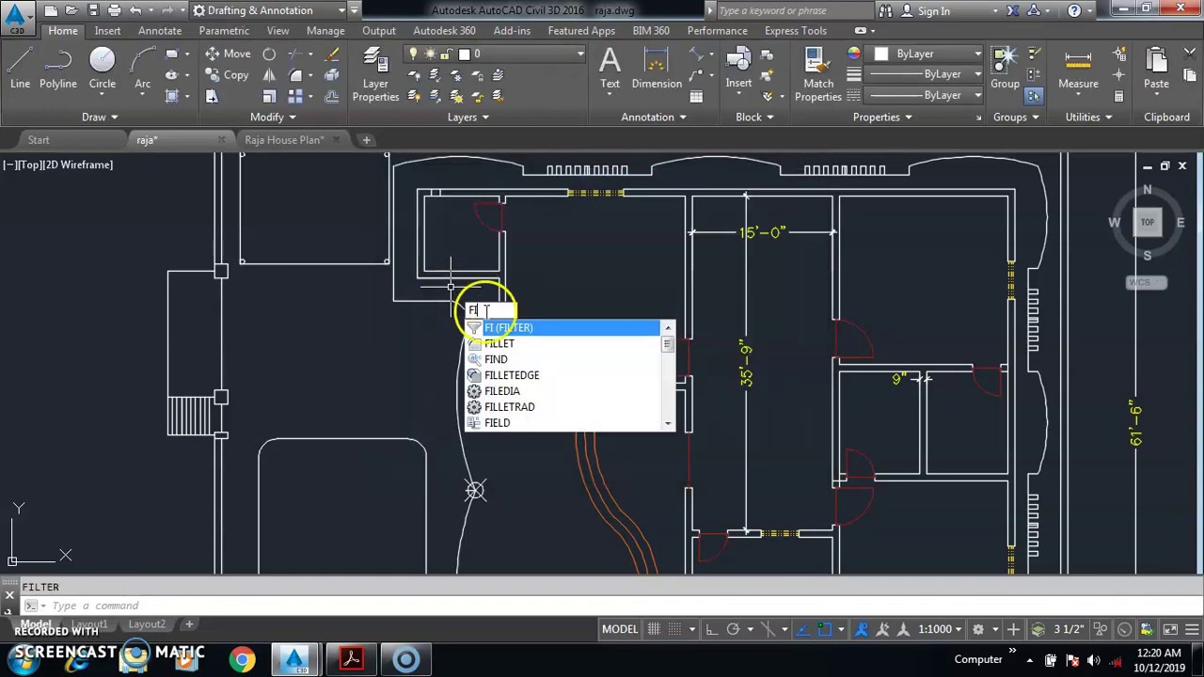Screen dimensions: 1204x677
Task: Click the Insert block tool
Action: (738, 69)
